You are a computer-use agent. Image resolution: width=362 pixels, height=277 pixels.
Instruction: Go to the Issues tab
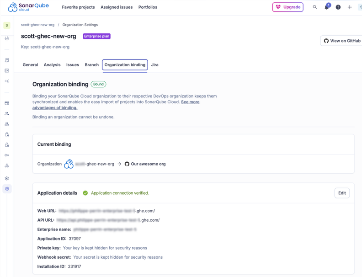(73, 65)
